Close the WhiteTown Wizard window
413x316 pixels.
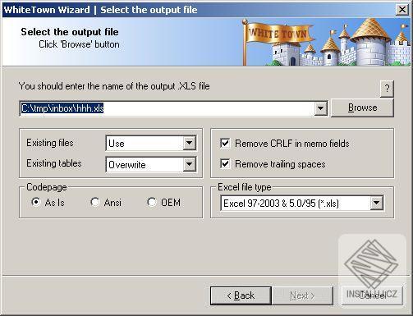[402, 10]
